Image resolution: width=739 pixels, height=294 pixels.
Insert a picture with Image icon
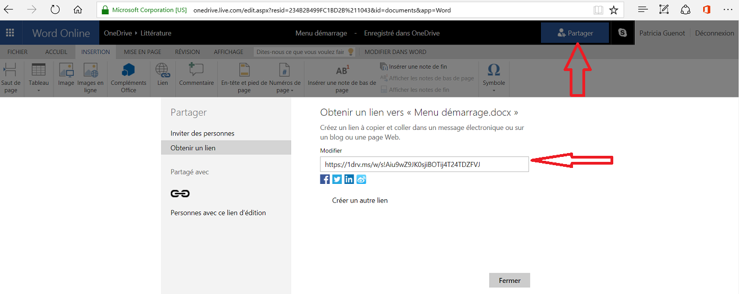tap(66, 74)
